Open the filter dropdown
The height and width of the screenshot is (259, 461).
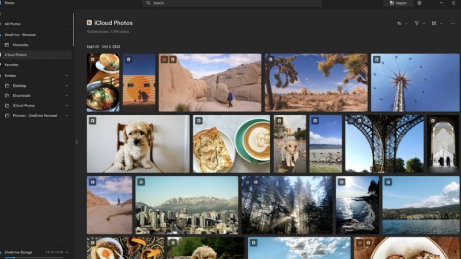click(418, 24)
